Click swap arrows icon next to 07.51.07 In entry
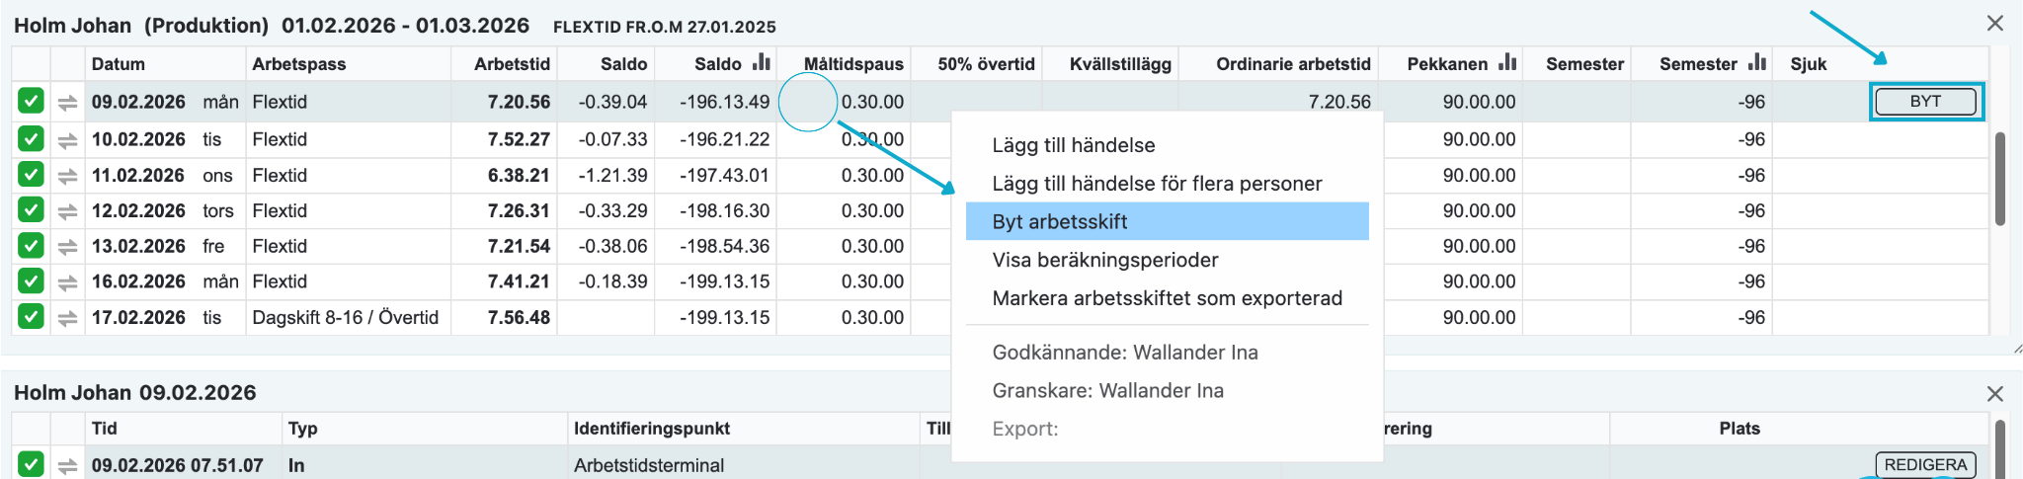Viewport: 2023px width, 479px height. pyautogui.click(x=67, y=466)
